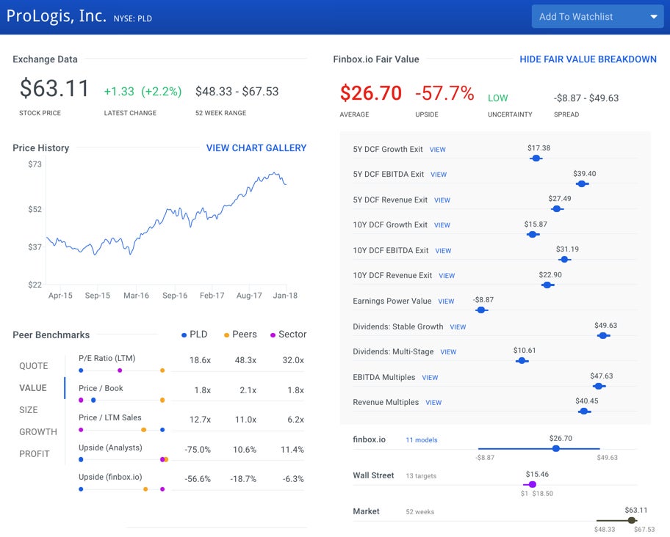Click the PLD P/E value 18.6x
The height and width of the screenshot is (537, 670).
click(200, 360)
